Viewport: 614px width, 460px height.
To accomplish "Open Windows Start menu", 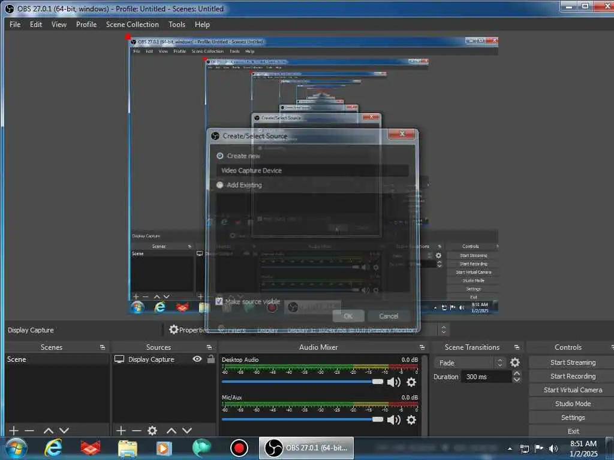I will 16,448.
